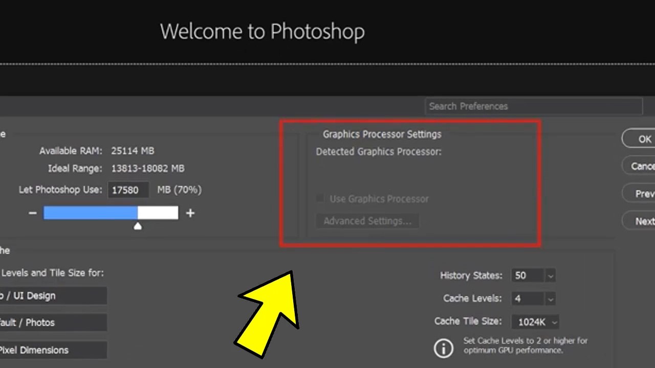Click the Set Cache Levels tip text
The image size is (655, 368).
(x=526, y=346)
